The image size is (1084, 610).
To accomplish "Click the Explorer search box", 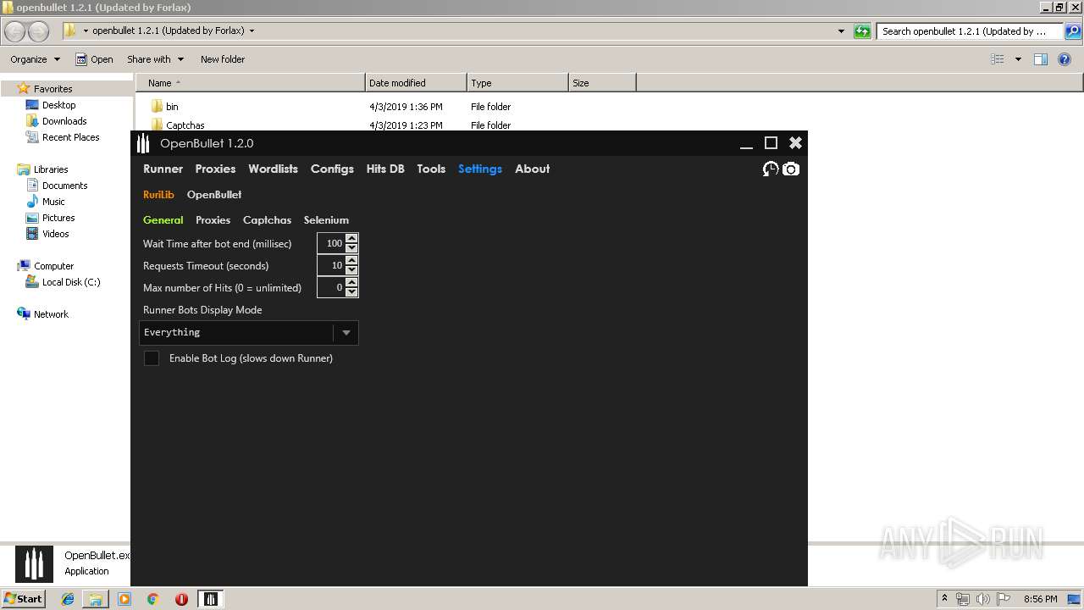I will [970, 31].
